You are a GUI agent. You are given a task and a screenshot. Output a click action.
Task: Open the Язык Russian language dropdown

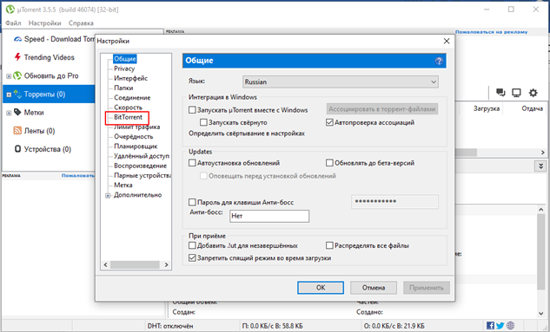341,81
